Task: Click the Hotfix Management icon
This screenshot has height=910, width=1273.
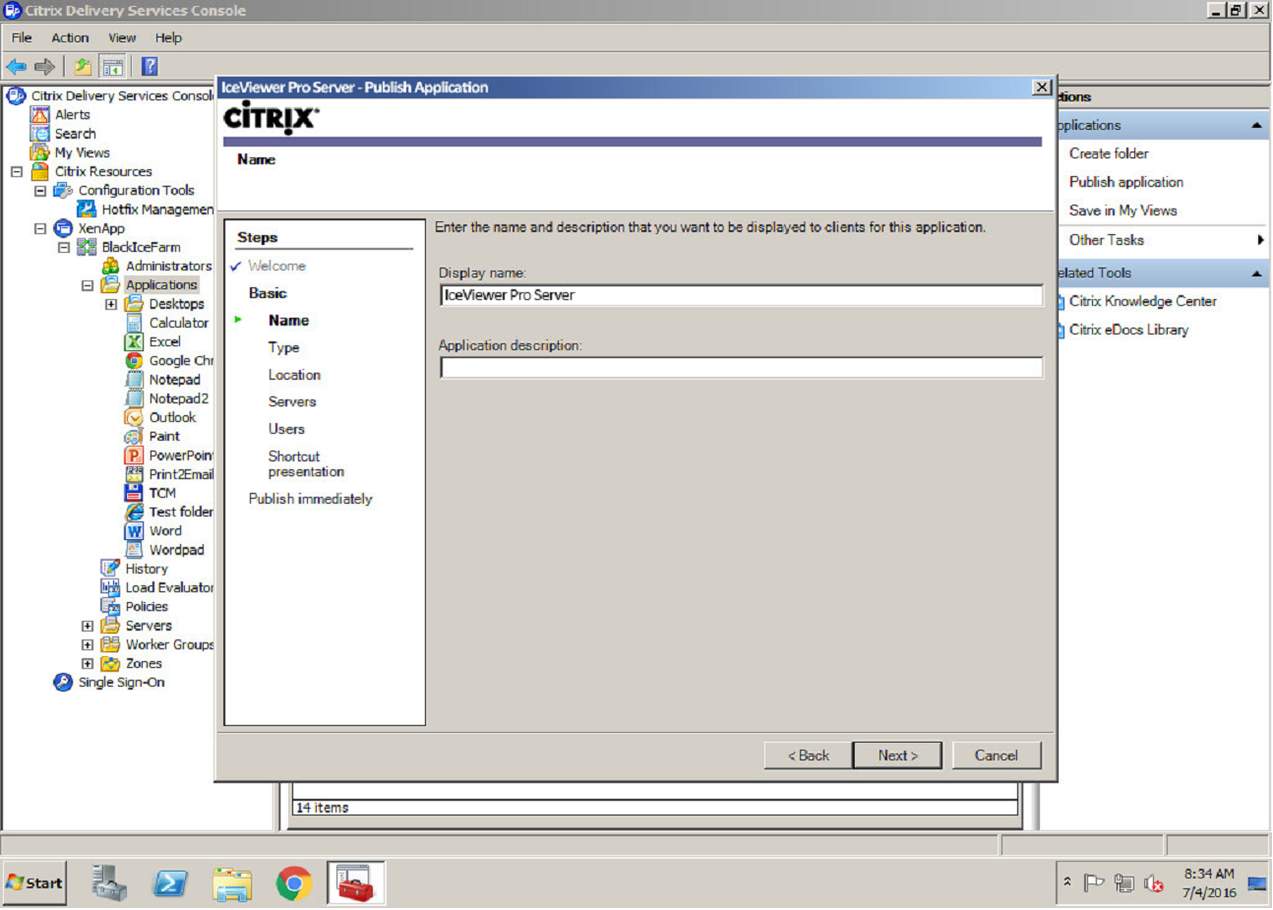Action: [x=87, y=210]
